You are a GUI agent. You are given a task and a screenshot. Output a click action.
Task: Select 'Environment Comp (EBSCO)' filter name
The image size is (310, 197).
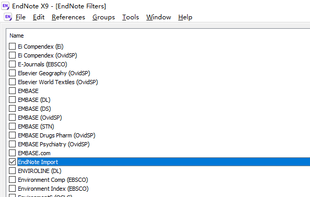53,180
